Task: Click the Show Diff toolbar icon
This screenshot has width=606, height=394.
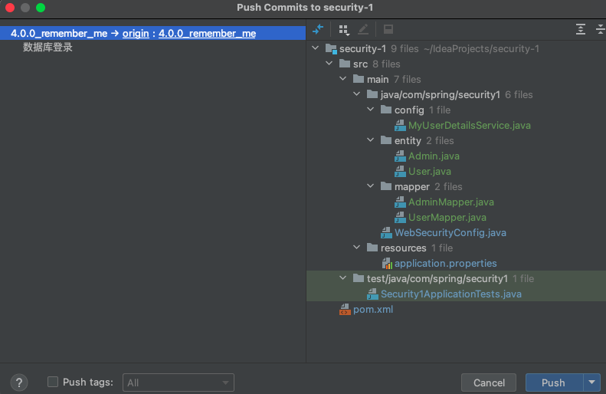Action: (x=318, y=29)
